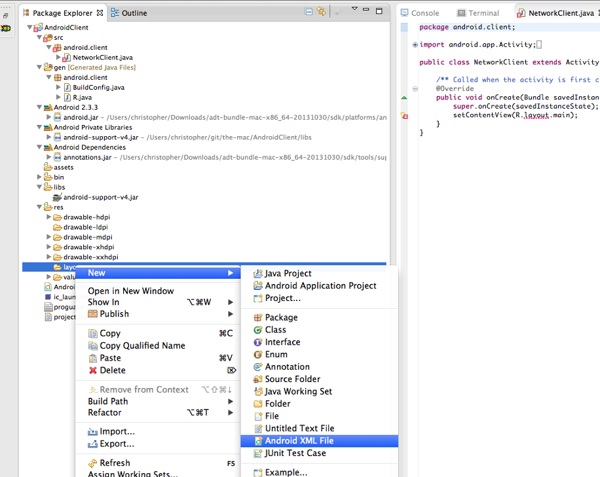Create a new Class

pyautogui.click(x=320, y=330)
